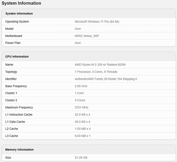The height and width of the screenshot is (162, 177).
Task: Select the AuthenticAMD Family 26 identifier text
Action: (106, 79)
